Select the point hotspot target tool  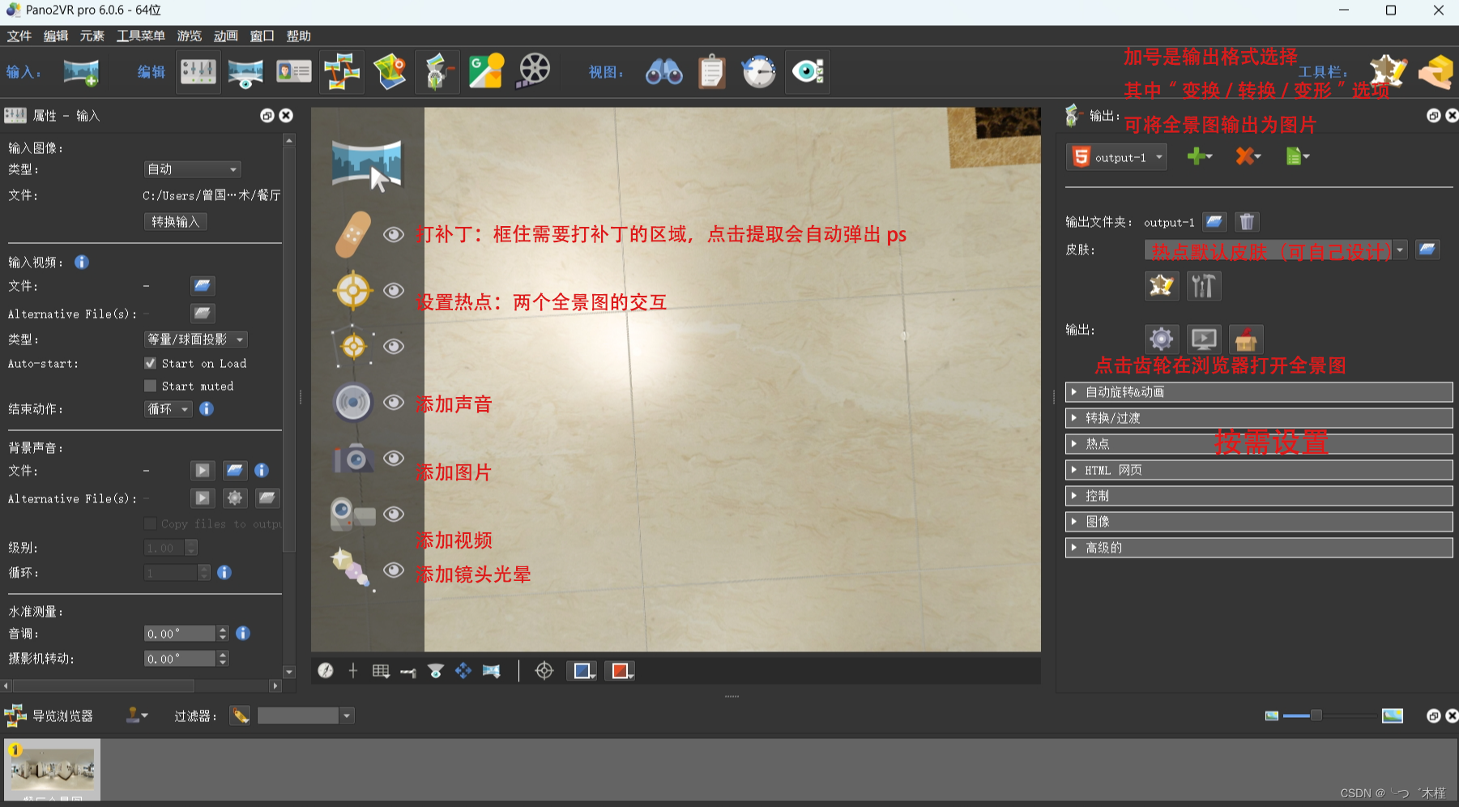pos(353,291)
